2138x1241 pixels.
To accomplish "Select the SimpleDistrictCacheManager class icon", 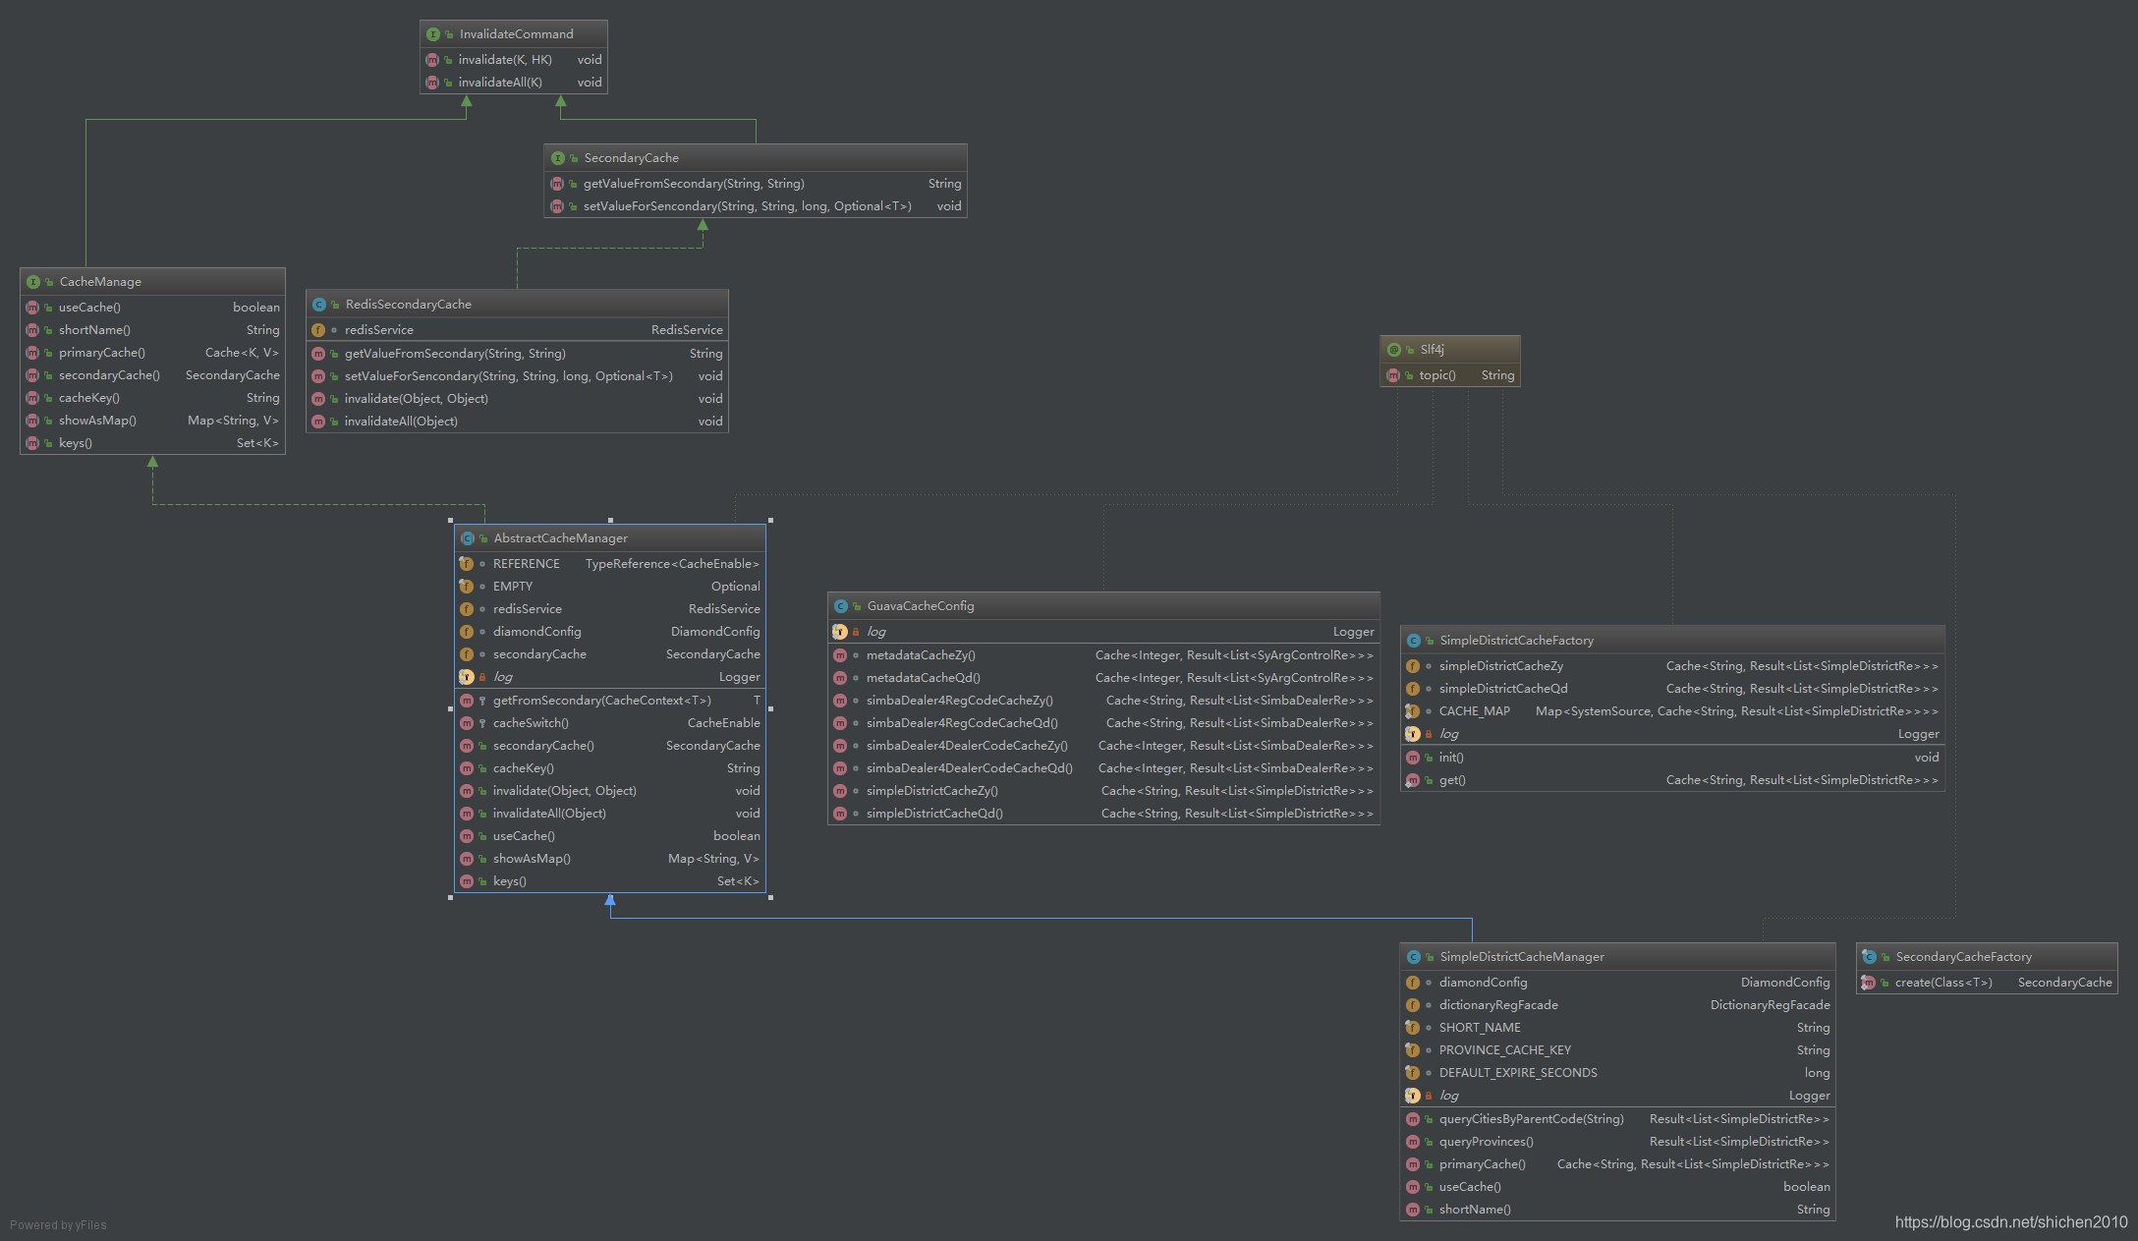I will tap(1413, 957).
